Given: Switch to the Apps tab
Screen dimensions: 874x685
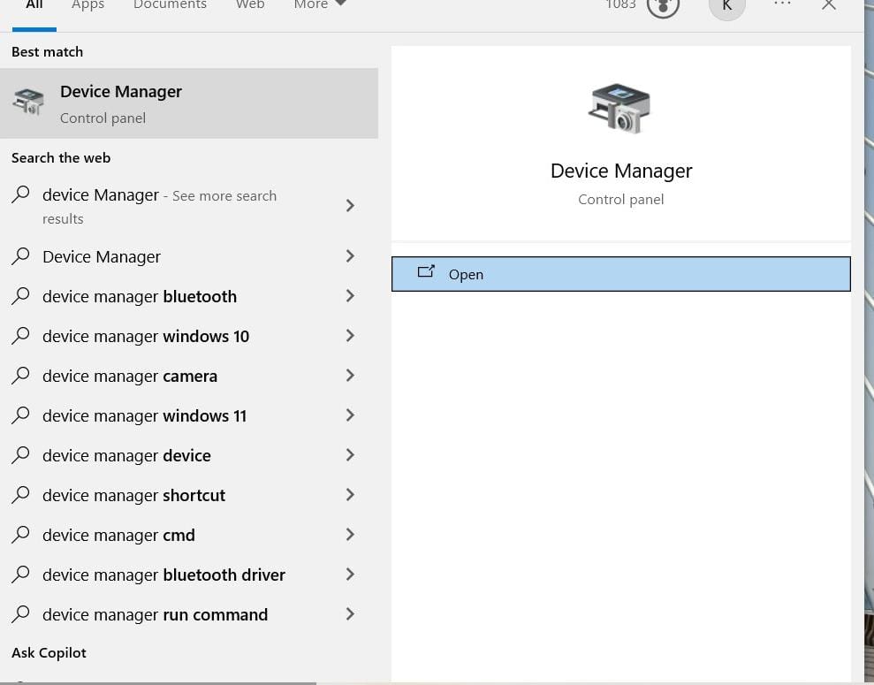Looking at the screenshot, I should coord(87,5).
